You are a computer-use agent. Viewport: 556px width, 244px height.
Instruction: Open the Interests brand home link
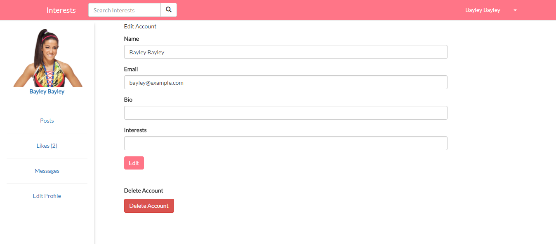coord(61,10)
